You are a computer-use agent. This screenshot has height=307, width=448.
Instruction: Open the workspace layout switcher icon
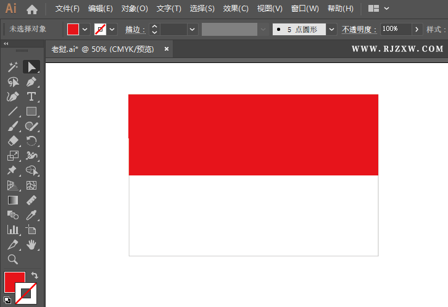click(373, 9)
